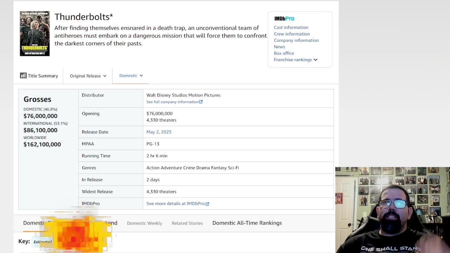
Task: Click the $86,100,000 international gross value
Action: coord(40,130)
